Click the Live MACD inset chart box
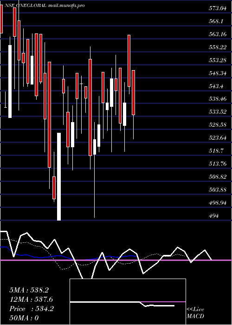The image size is (232, 325). click(x=128, y=302)
